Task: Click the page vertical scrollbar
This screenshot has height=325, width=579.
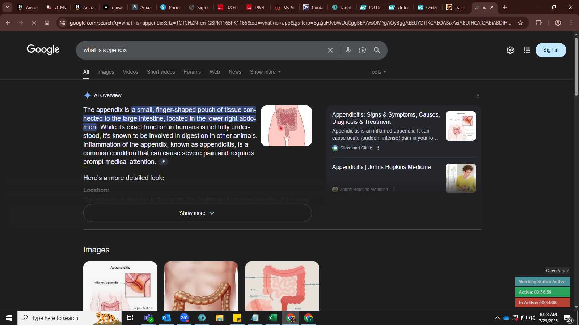Action: (576, 67)
